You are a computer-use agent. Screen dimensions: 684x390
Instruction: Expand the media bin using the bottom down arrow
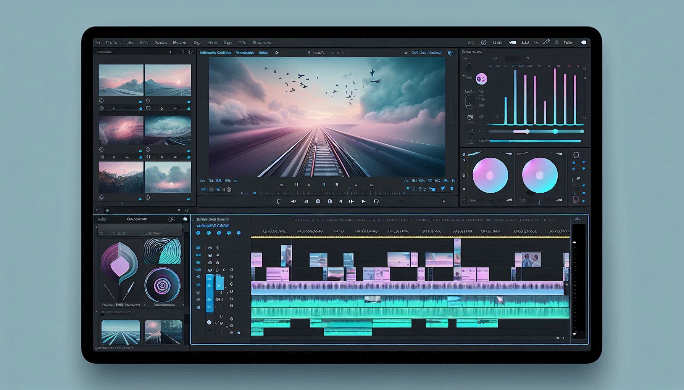click(122, 204)
